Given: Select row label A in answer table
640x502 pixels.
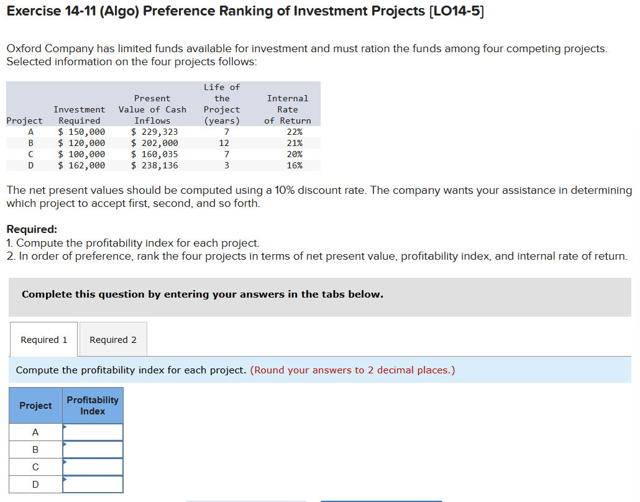Looking at the screenshot, I should pos(35,432).
